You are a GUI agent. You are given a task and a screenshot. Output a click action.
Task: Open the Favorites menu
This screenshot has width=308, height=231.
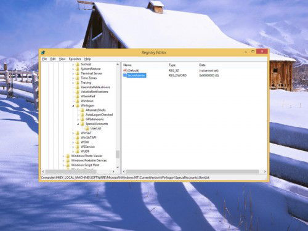point(75,59)
